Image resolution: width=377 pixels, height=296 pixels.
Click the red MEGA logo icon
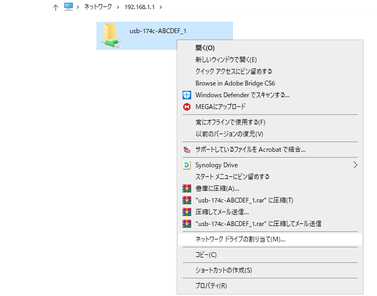pyautogui.click(x=187, y=107)
